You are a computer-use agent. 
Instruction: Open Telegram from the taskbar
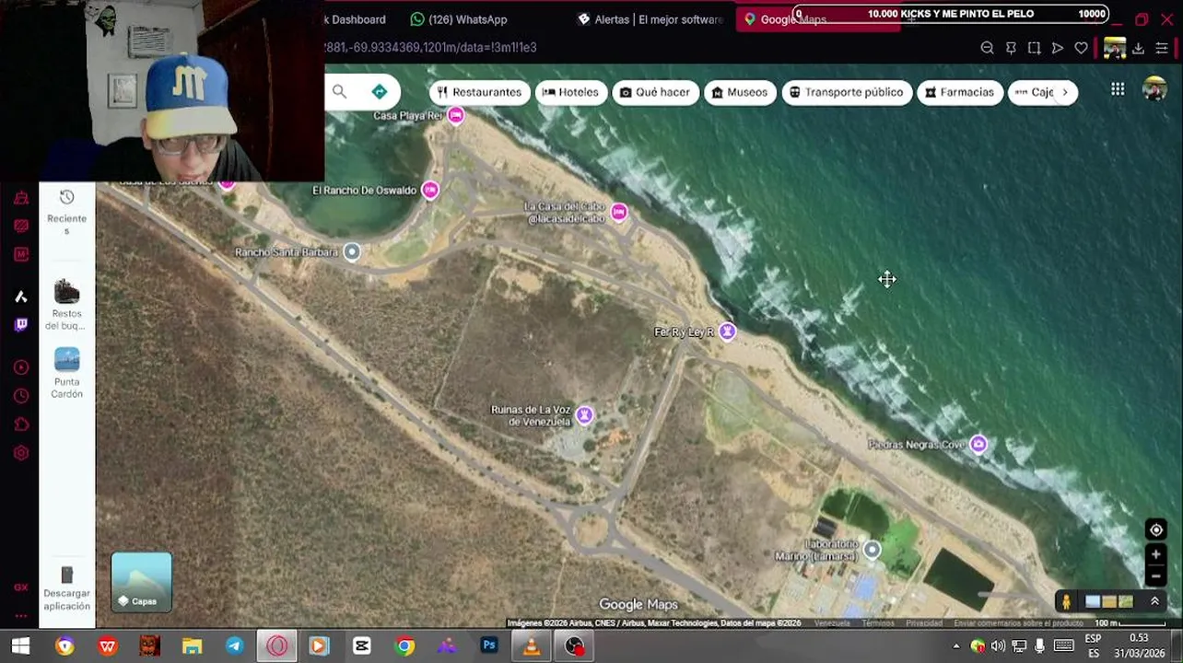(234, 646)
